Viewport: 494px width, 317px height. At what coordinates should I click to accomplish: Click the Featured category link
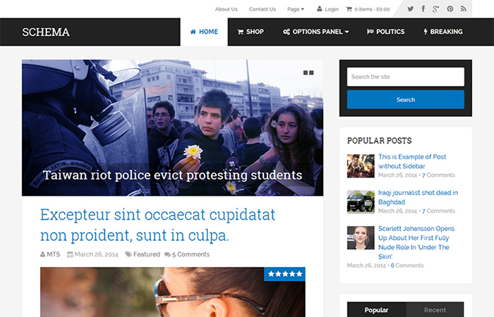coord(147,254)
